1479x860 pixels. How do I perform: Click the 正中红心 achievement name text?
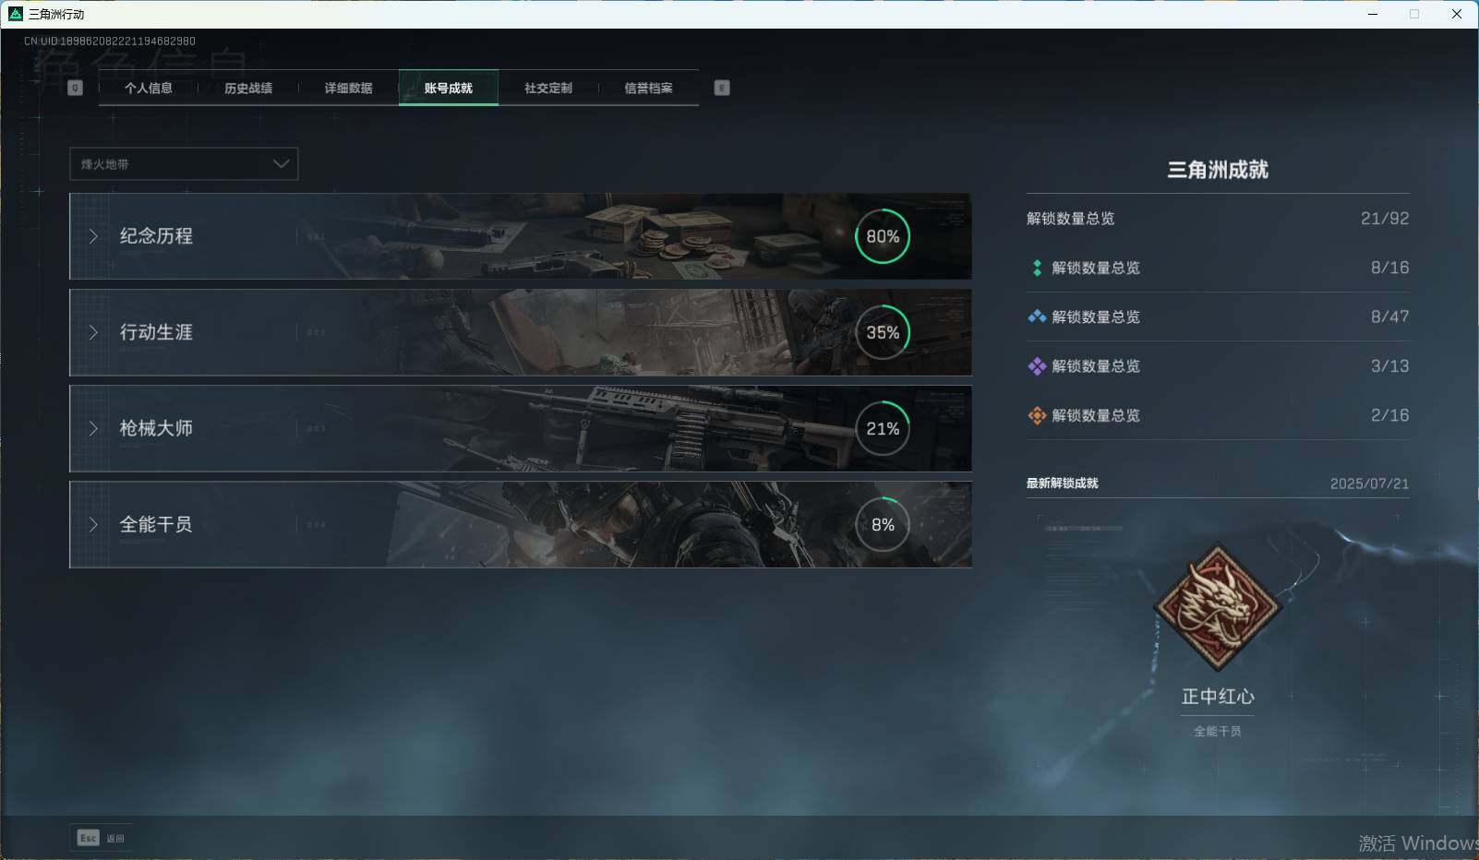[x=1218, y=697]
